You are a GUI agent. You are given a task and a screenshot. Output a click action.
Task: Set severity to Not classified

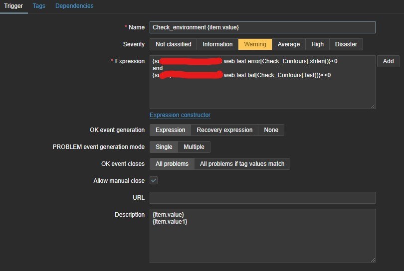pyautogui.click(x=173, y=44)
